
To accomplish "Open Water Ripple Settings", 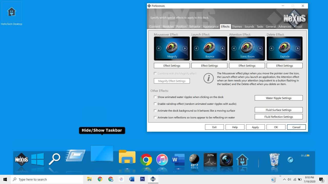I will [279, 98].
